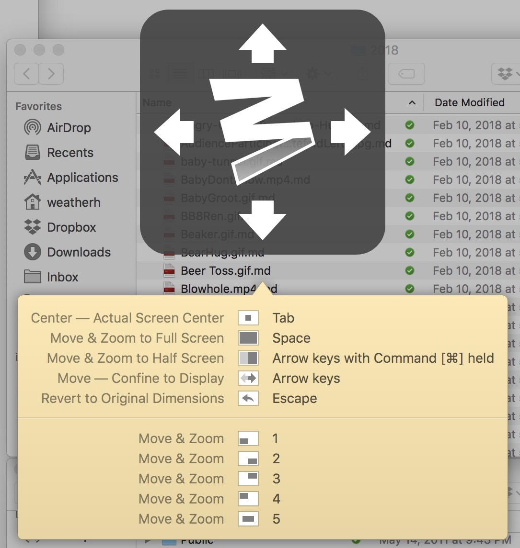This screenshot has width=520, height=548.
Task: Click the Revert to Original Dimensions icon
Action: 248,398
